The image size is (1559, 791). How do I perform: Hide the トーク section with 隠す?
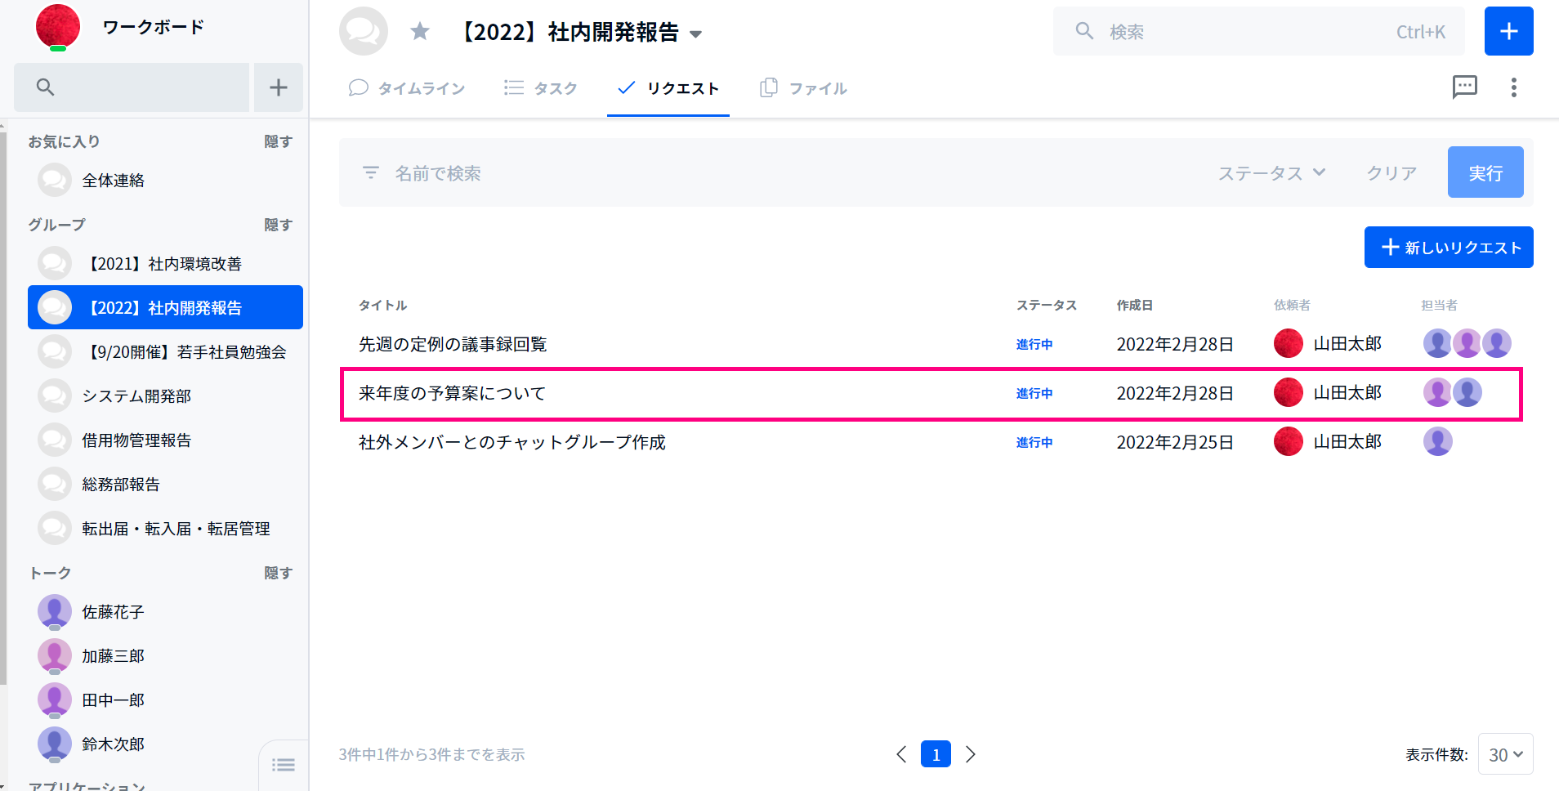(x=278, y=572)
